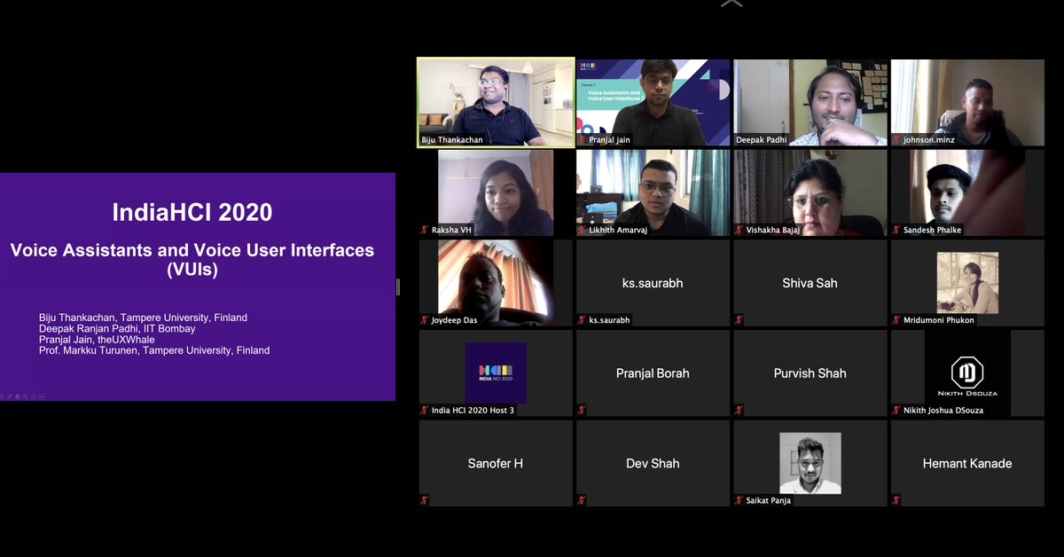Select Vishakha Bajaj's video tile
1064x557 pixels.
(810, 192)
